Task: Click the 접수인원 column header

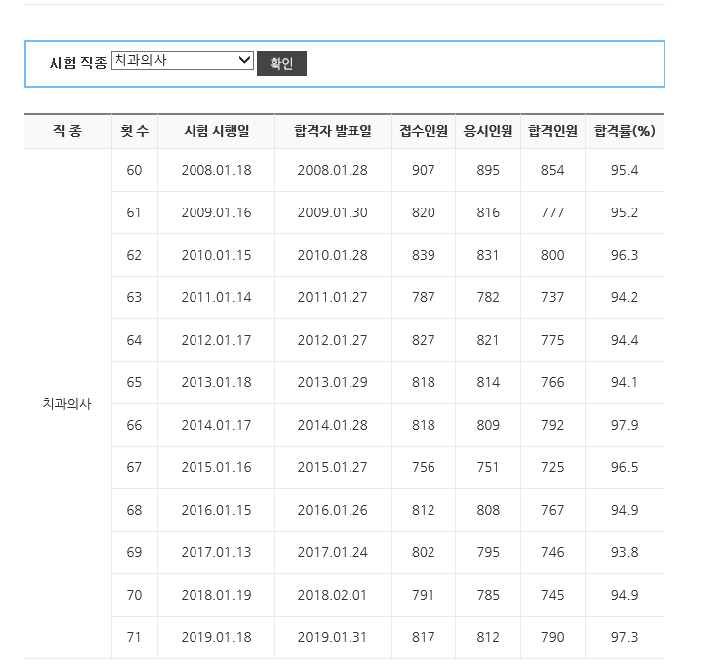Action: [x=424, y=131]
